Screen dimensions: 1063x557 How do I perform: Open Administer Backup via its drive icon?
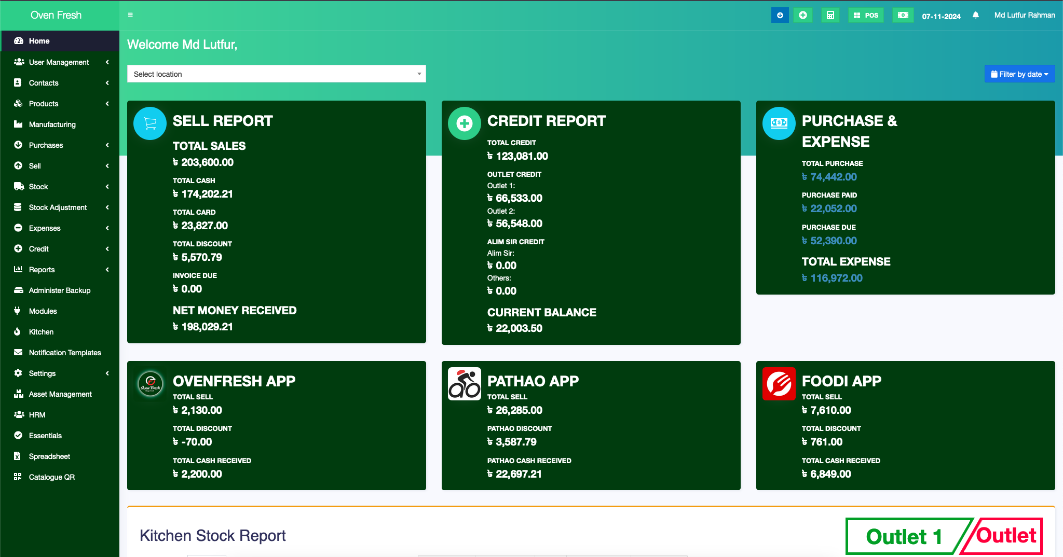(x=19, y=290)
